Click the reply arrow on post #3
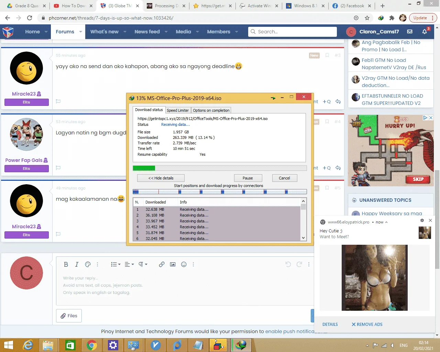 pyautogui.click(x=338, y=101)
